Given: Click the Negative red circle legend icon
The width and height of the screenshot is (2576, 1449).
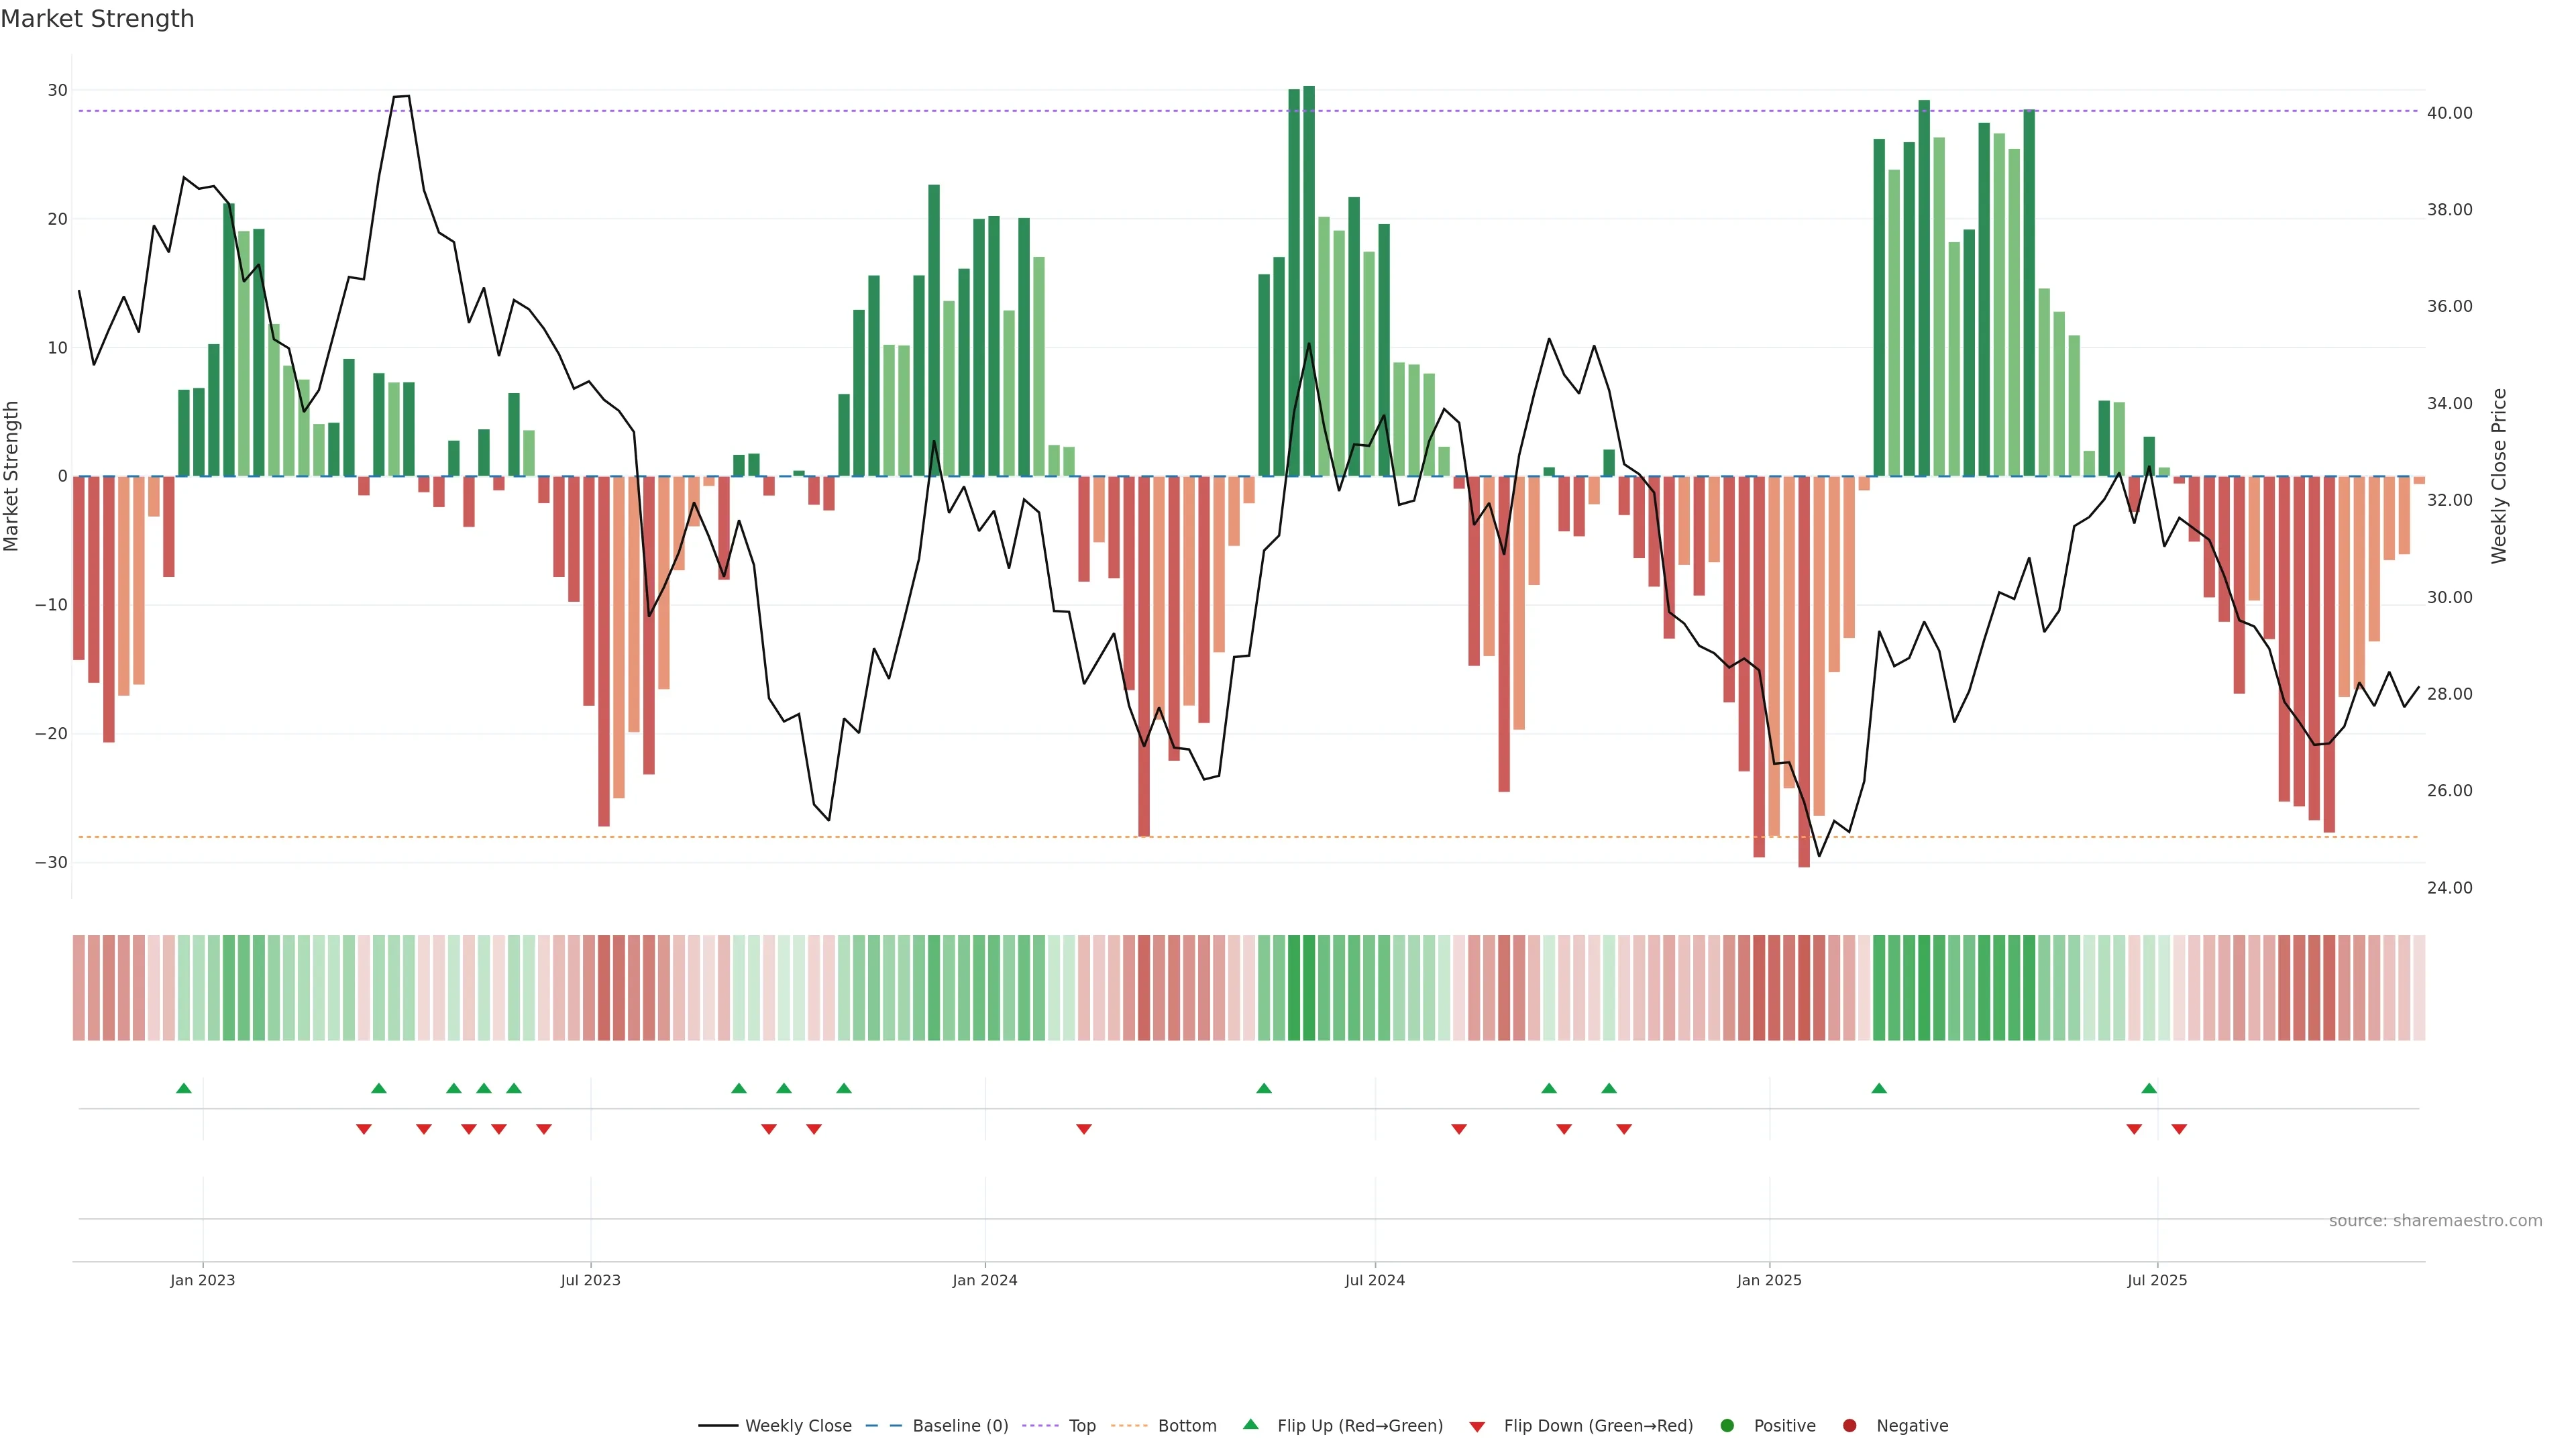Looking at the screenshot, I should pyautogui.click(x=1849, y=1425).
